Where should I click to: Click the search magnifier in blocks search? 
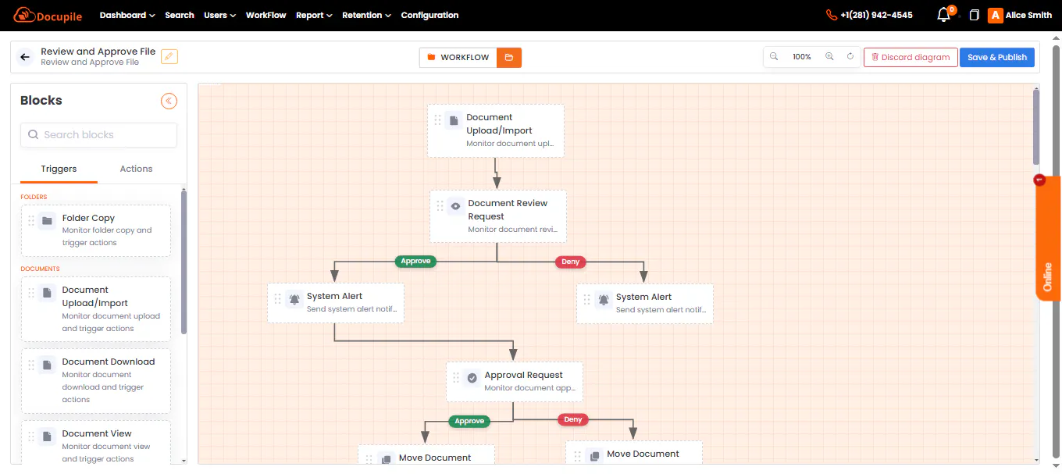[x=34, y=134]
